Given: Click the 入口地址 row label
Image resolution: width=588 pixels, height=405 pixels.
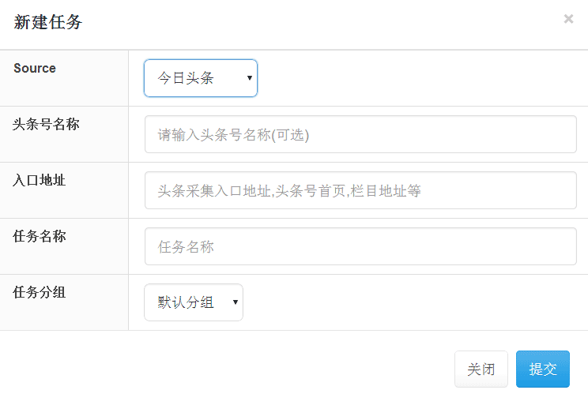Looking at the screenshot, I should (40, 180).
